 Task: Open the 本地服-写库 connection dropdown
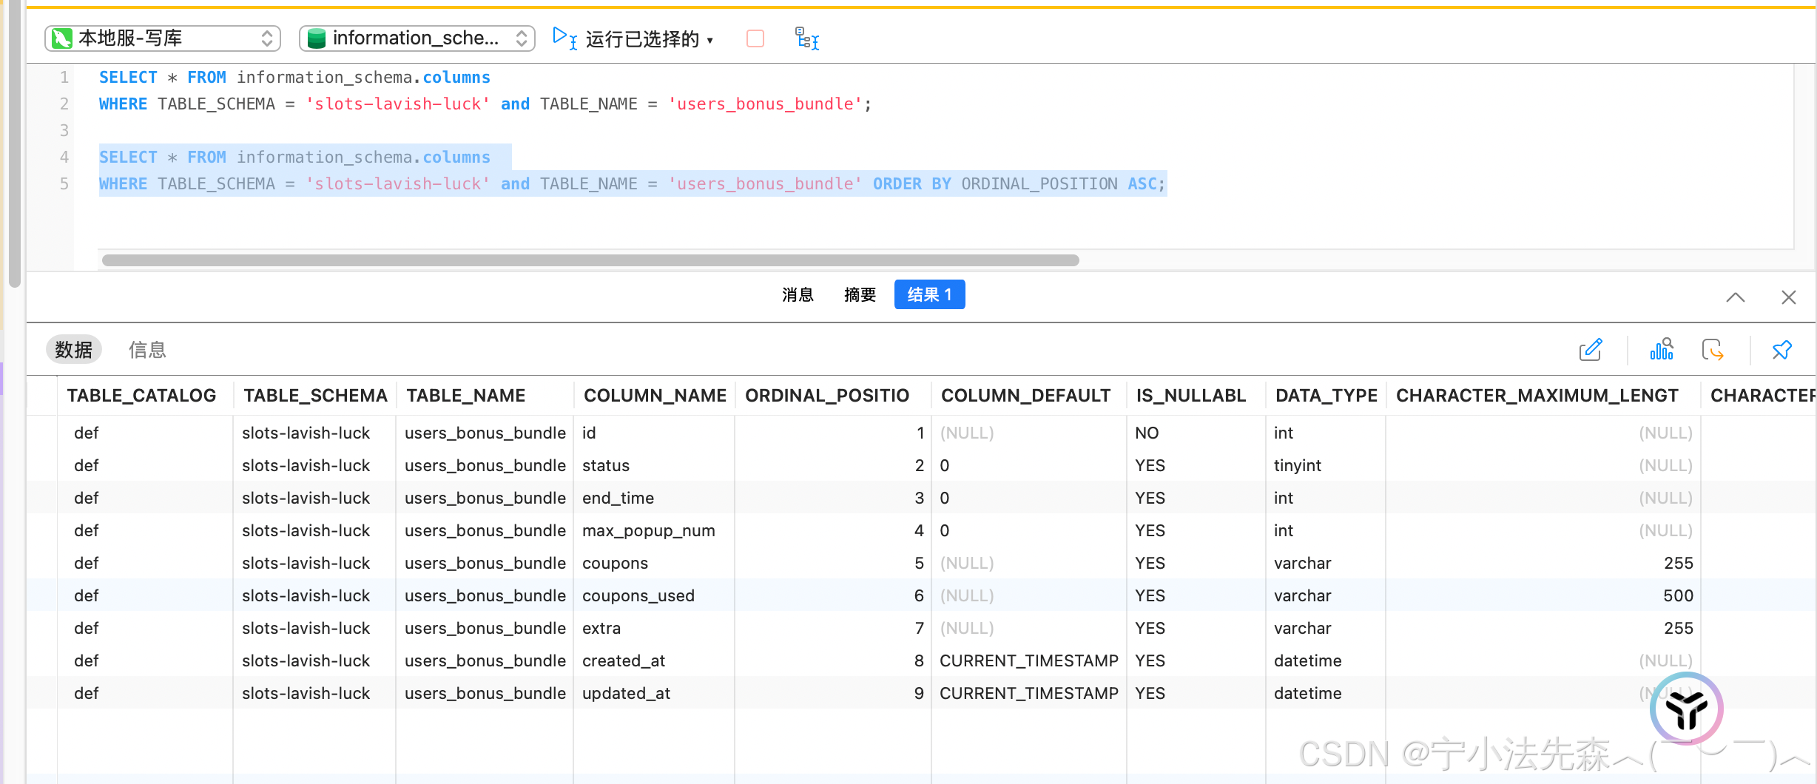coord(163,38)
